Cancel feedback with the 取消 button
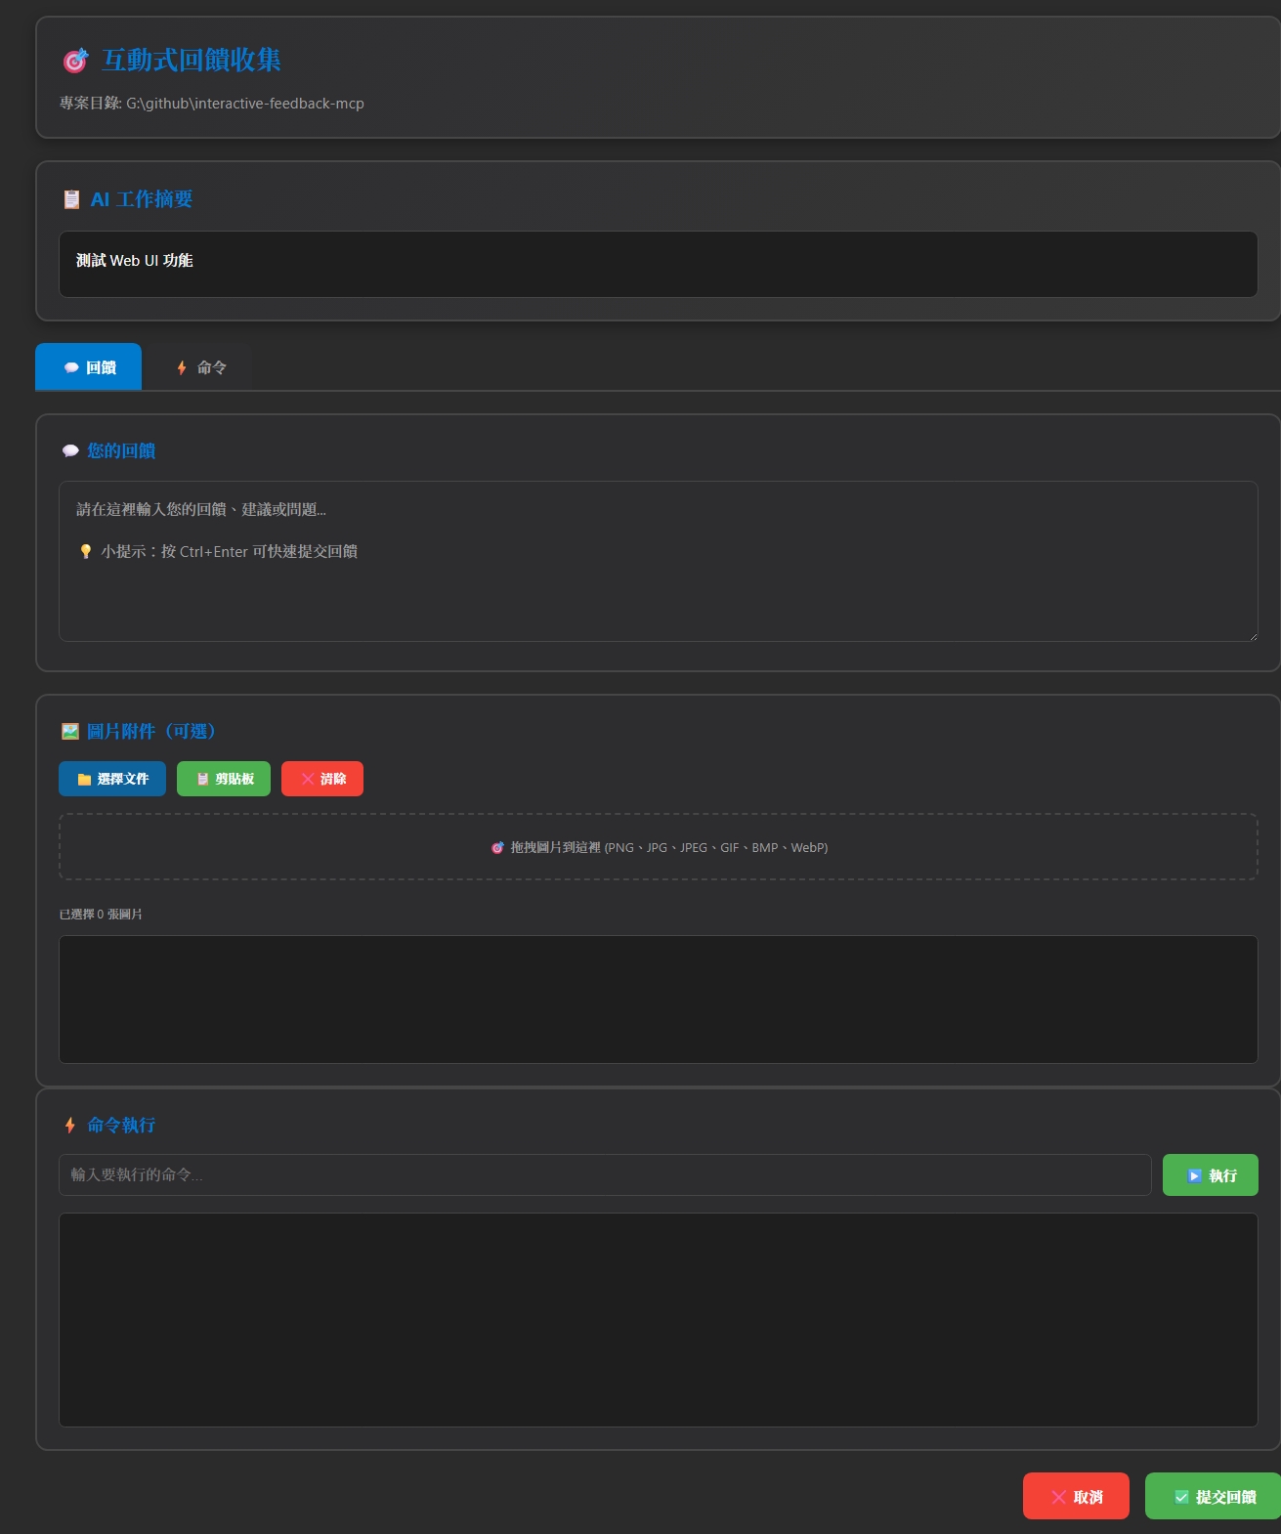Screen dimensions: 1281x1534 [x=1076, y=1496]
